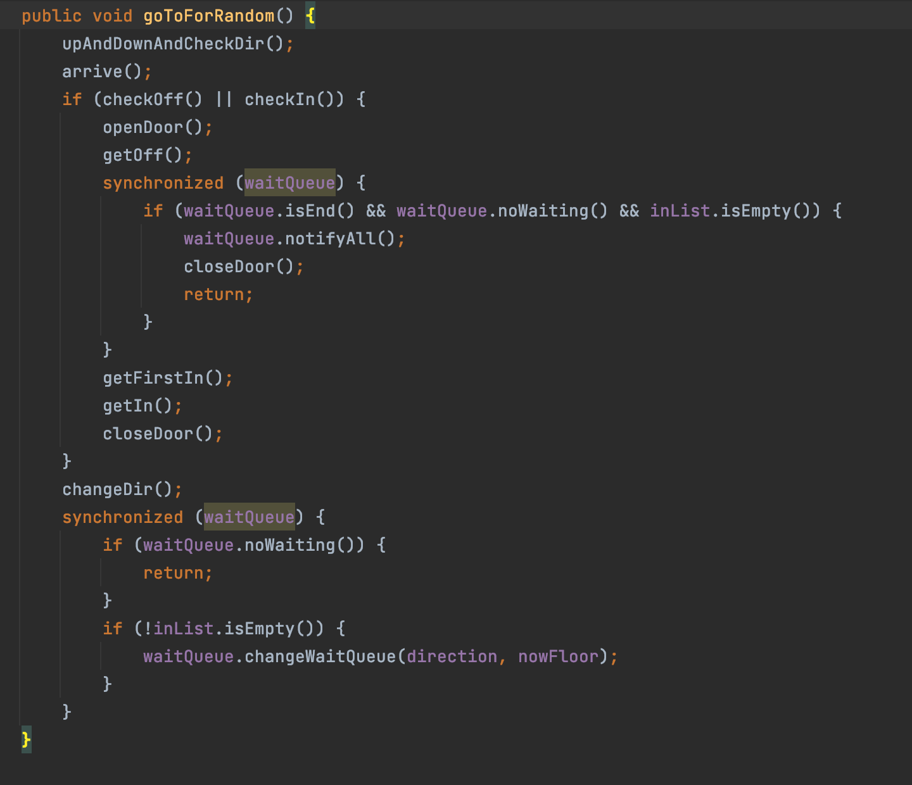The width and height of the screenshot is (912, 785).
Task: Click highlighted waitQueue in the synchronized after getOff
Action: (x=289, y=182)
